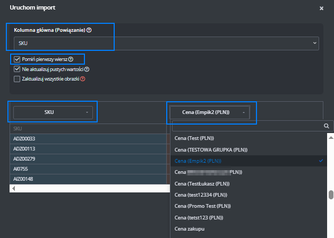
Task: Enable Zaktualizuj wszystkie obrazki checkbox
Action: (x=17, y=78)
